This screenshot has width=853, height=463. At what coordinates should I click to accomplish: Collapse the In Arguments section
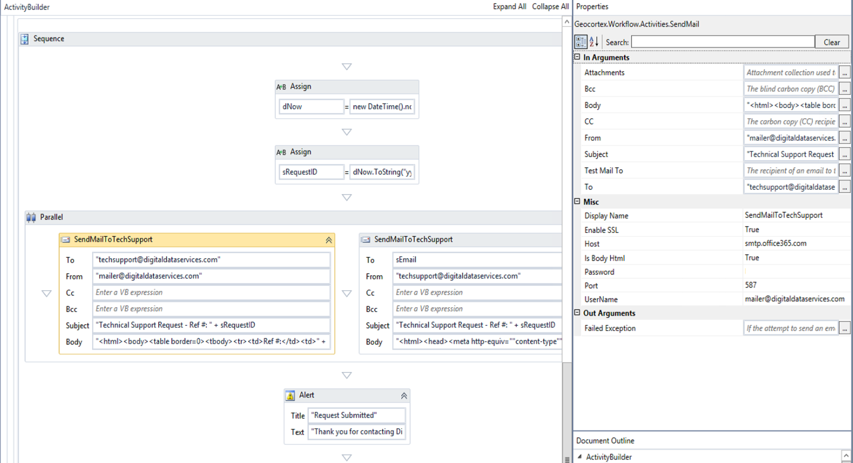[x=577, y=57]
